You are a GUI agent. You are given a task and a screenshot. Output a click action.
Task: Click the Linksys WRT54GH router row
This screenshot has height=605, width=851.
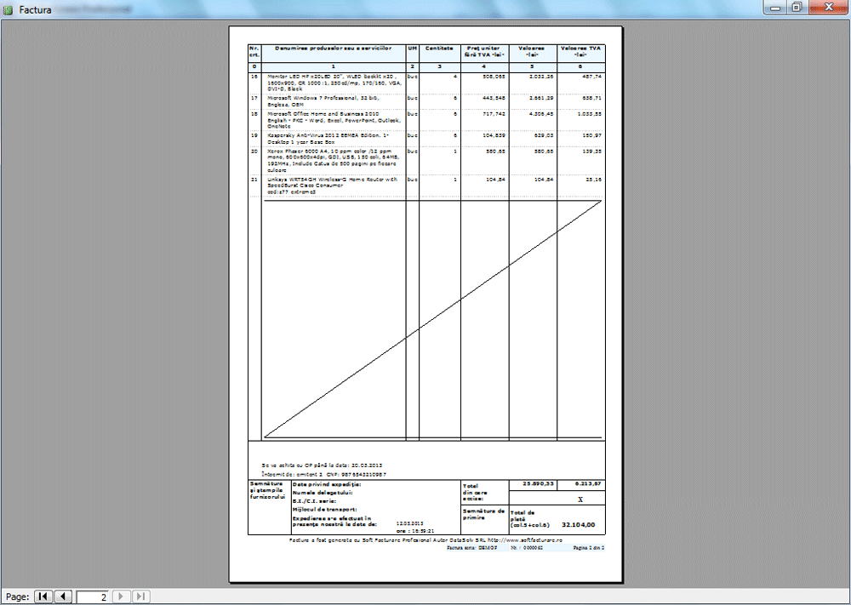[x=332, y=185]
